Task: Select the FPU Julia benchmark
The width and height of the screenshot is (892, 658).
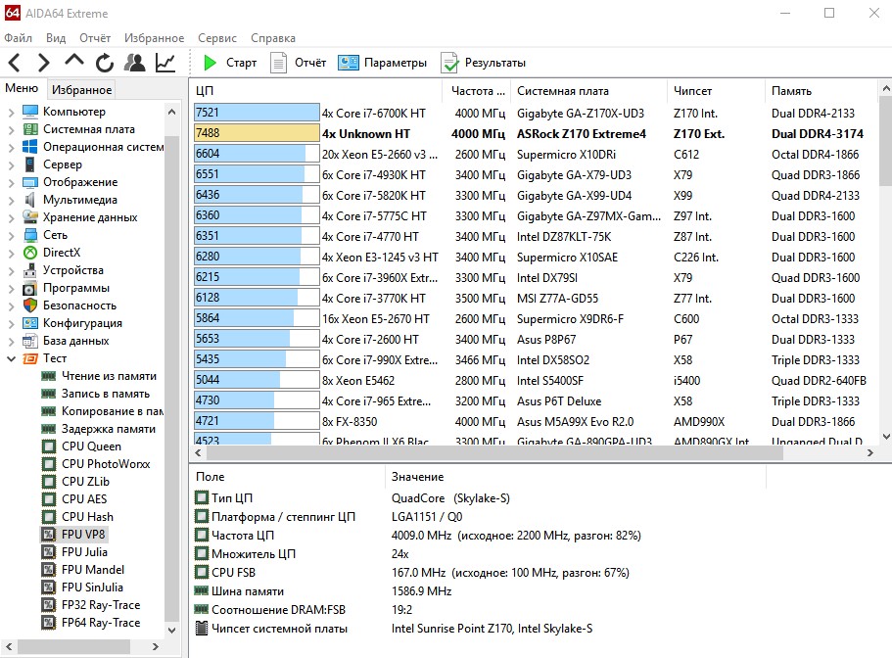Action: pos(74,552)
